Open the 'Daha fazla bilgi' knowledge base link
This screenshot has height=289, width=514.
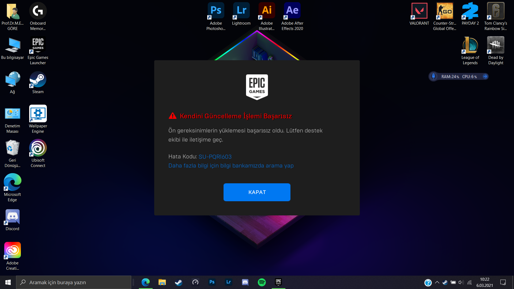[x=231, y=166]
